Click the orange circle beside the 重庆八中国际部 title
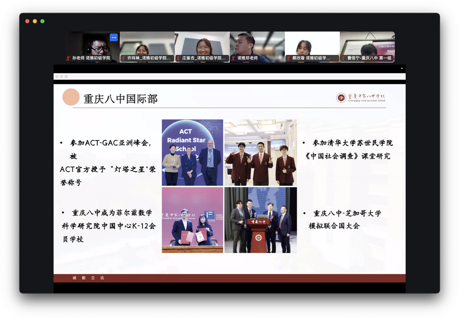The image size is (459, 319). pyautogui.click(x=71, y=97)
